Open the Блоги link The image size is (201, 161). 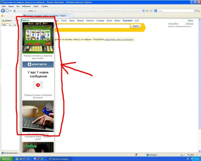pyautogui.click(x=109, y=20)
